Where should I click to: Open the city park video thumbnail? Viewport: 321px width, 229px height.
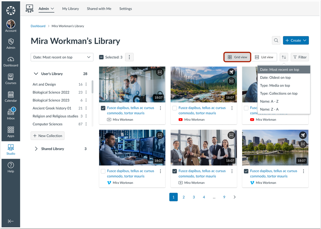275,147
